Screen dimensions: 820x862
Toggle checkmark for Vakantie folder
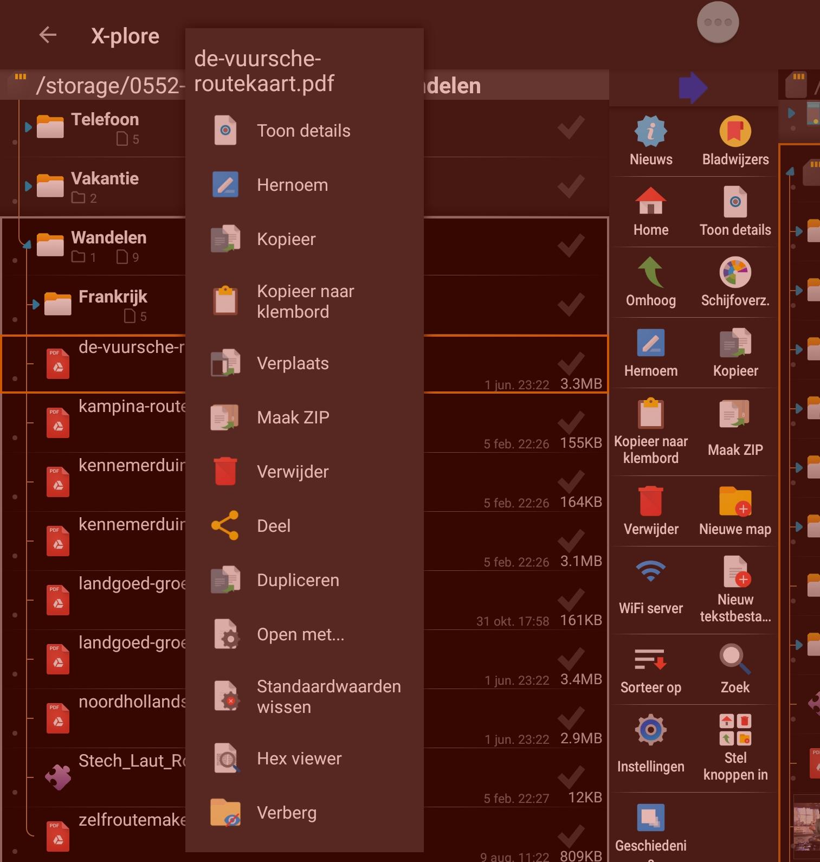pos(571,187)
